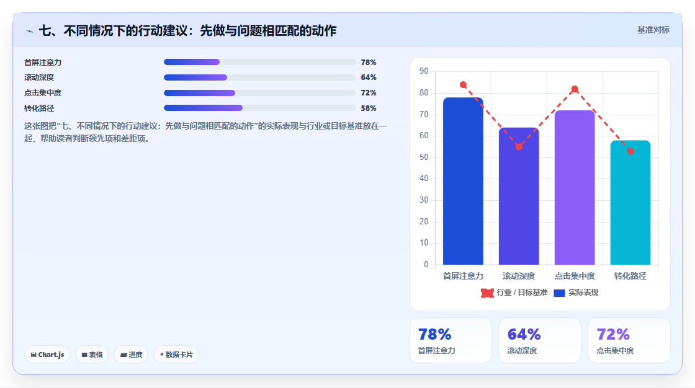This screenshot has width=695, height=388.
Task: Click the 转化路径 progress row label
Action: [39, 108]
